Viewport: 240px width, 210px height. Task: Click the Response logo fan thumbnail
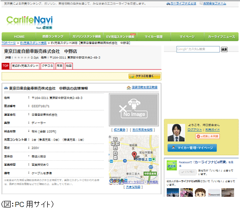coord(214,193)
